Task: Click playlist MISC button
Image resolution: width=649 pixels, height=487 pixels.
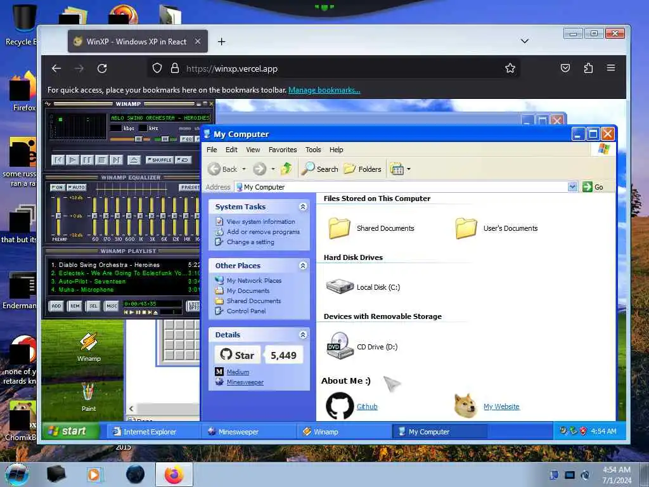Action: pos(112,306)
